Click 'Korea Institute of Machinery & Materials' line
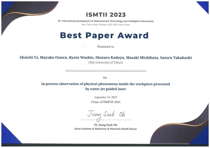This screenshot has height=148, width=210. [x=106, y=129]
